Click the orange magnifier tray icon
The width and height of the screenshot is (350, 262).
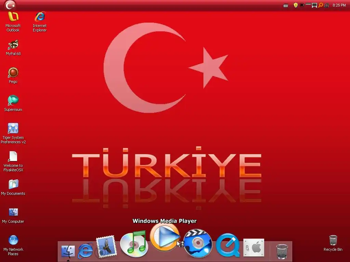click(321, 5)
